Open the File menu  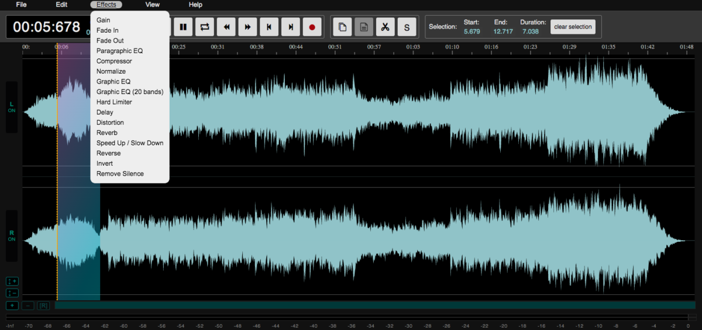21,5
